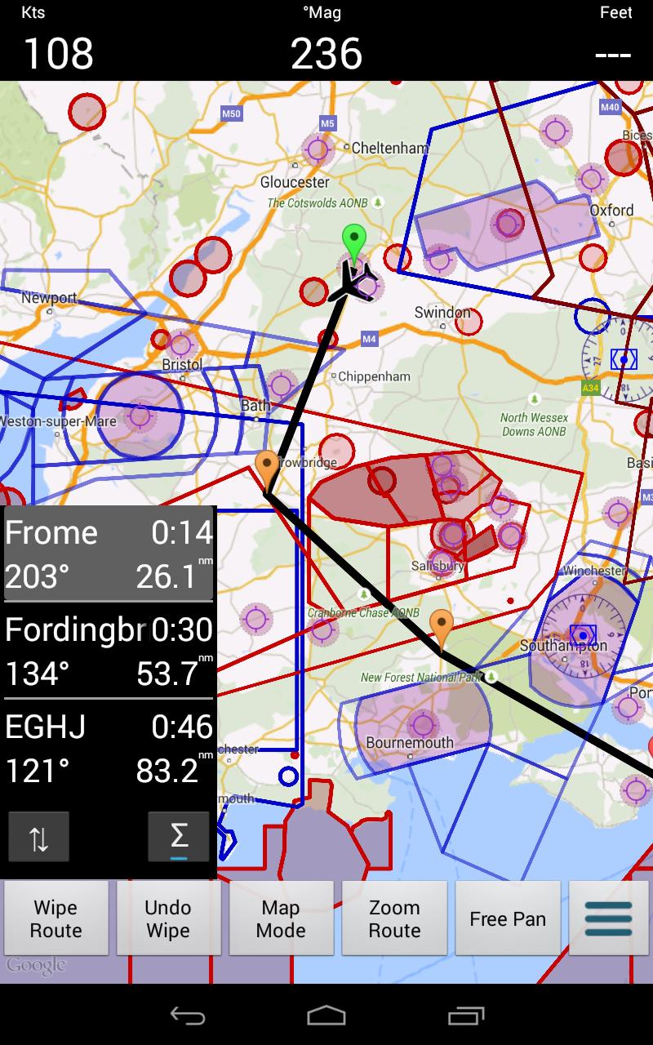Enable Free Pan mode
This screenshot has height=1045, width=653.
[x=508, y=918]
